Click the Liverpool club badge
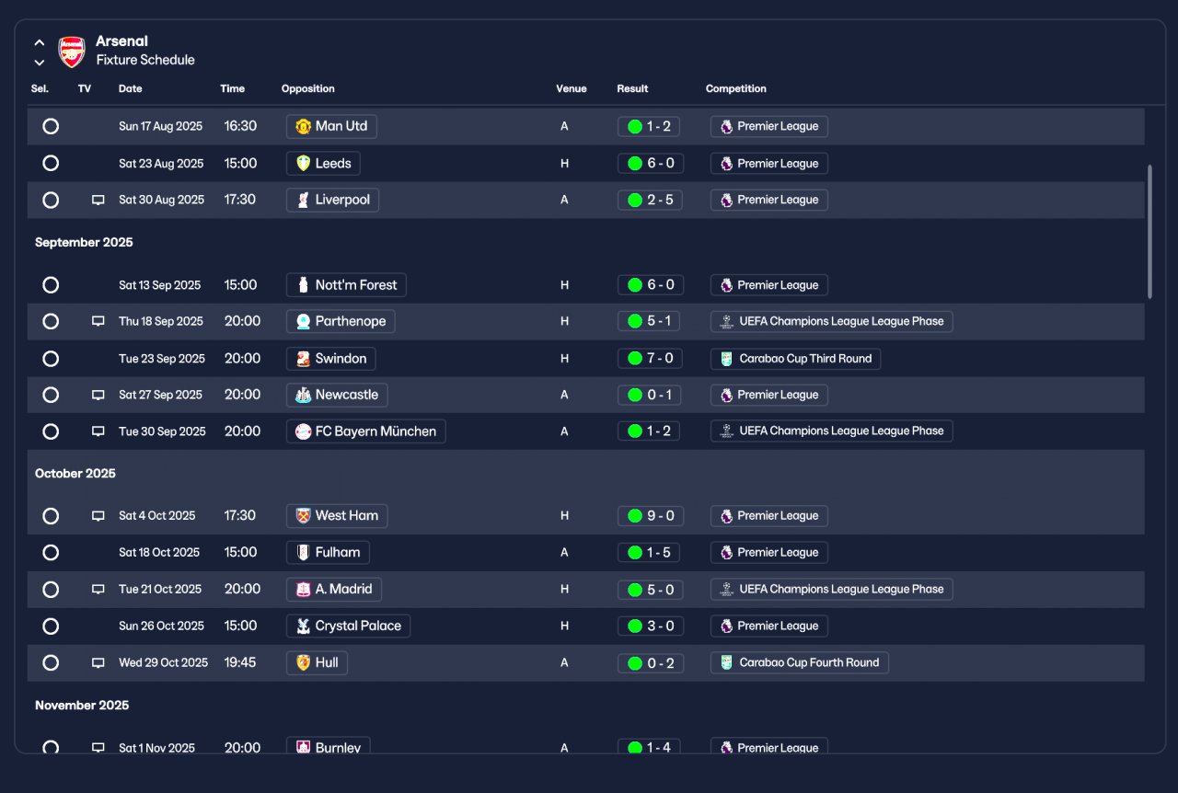 point(304,201)
